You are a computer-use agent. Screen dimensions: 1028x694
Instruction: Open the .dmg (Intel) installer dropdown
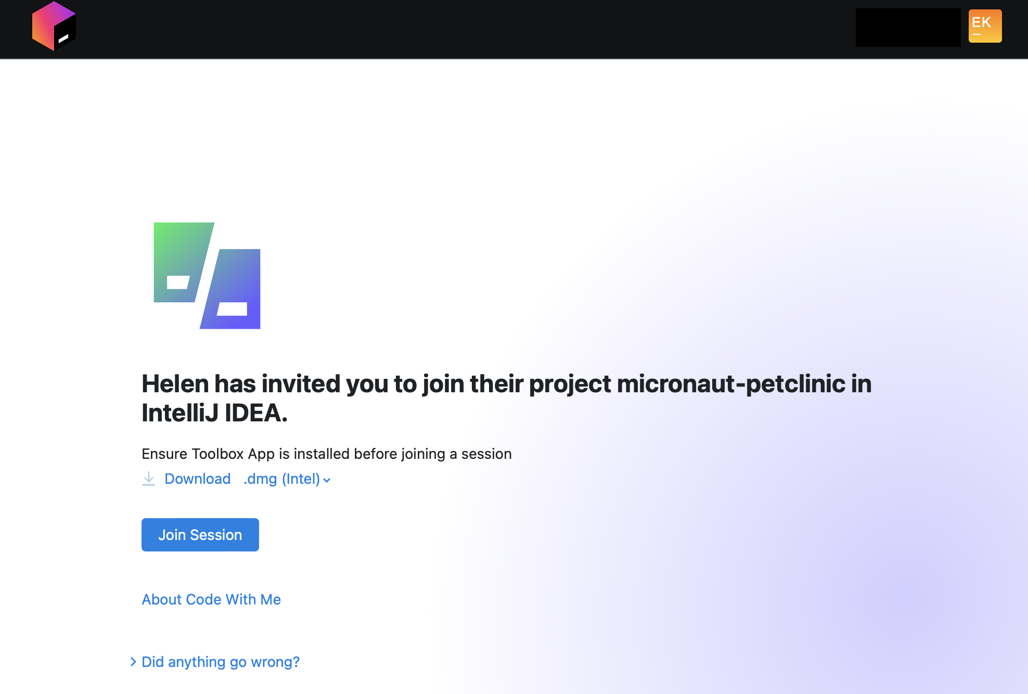click(281, 479)
